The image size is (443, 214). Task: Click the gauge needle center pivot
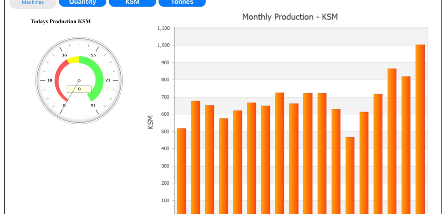coord(79,80)
